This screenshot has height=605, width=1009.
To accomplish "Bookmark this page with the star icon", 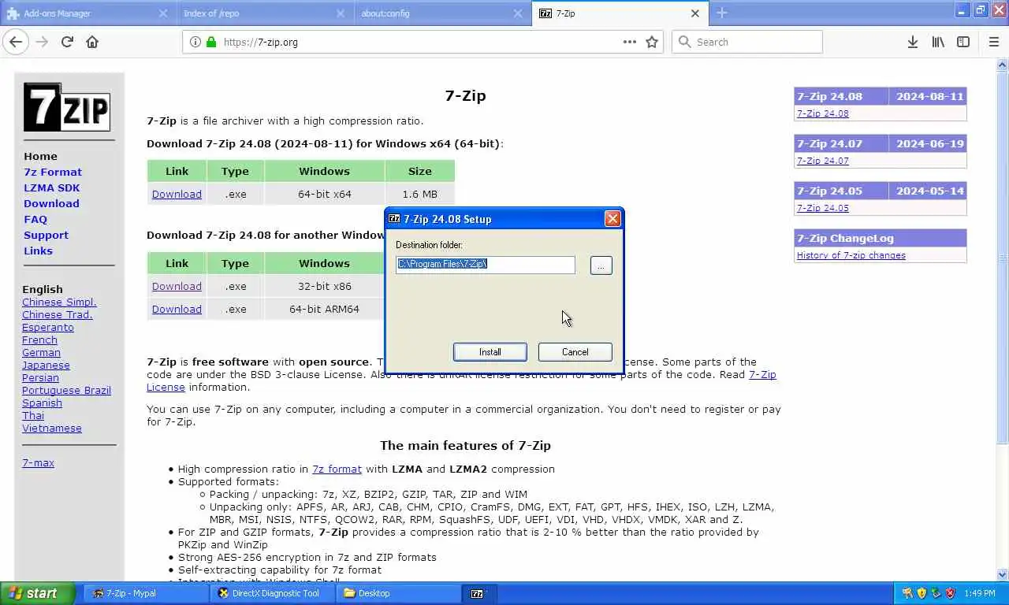I will click(x=652, y=42).
